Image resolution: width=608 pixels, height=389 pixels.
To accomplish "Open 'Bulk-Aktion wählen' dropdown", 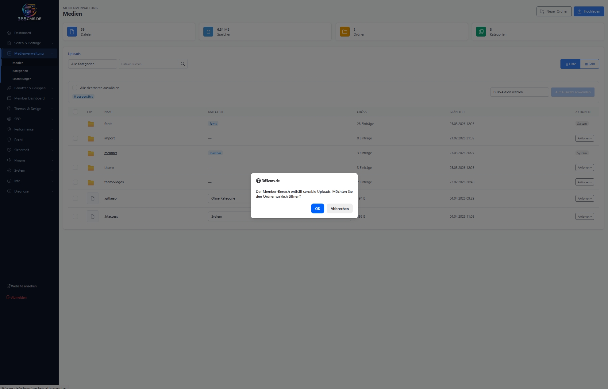I will 519,92.
